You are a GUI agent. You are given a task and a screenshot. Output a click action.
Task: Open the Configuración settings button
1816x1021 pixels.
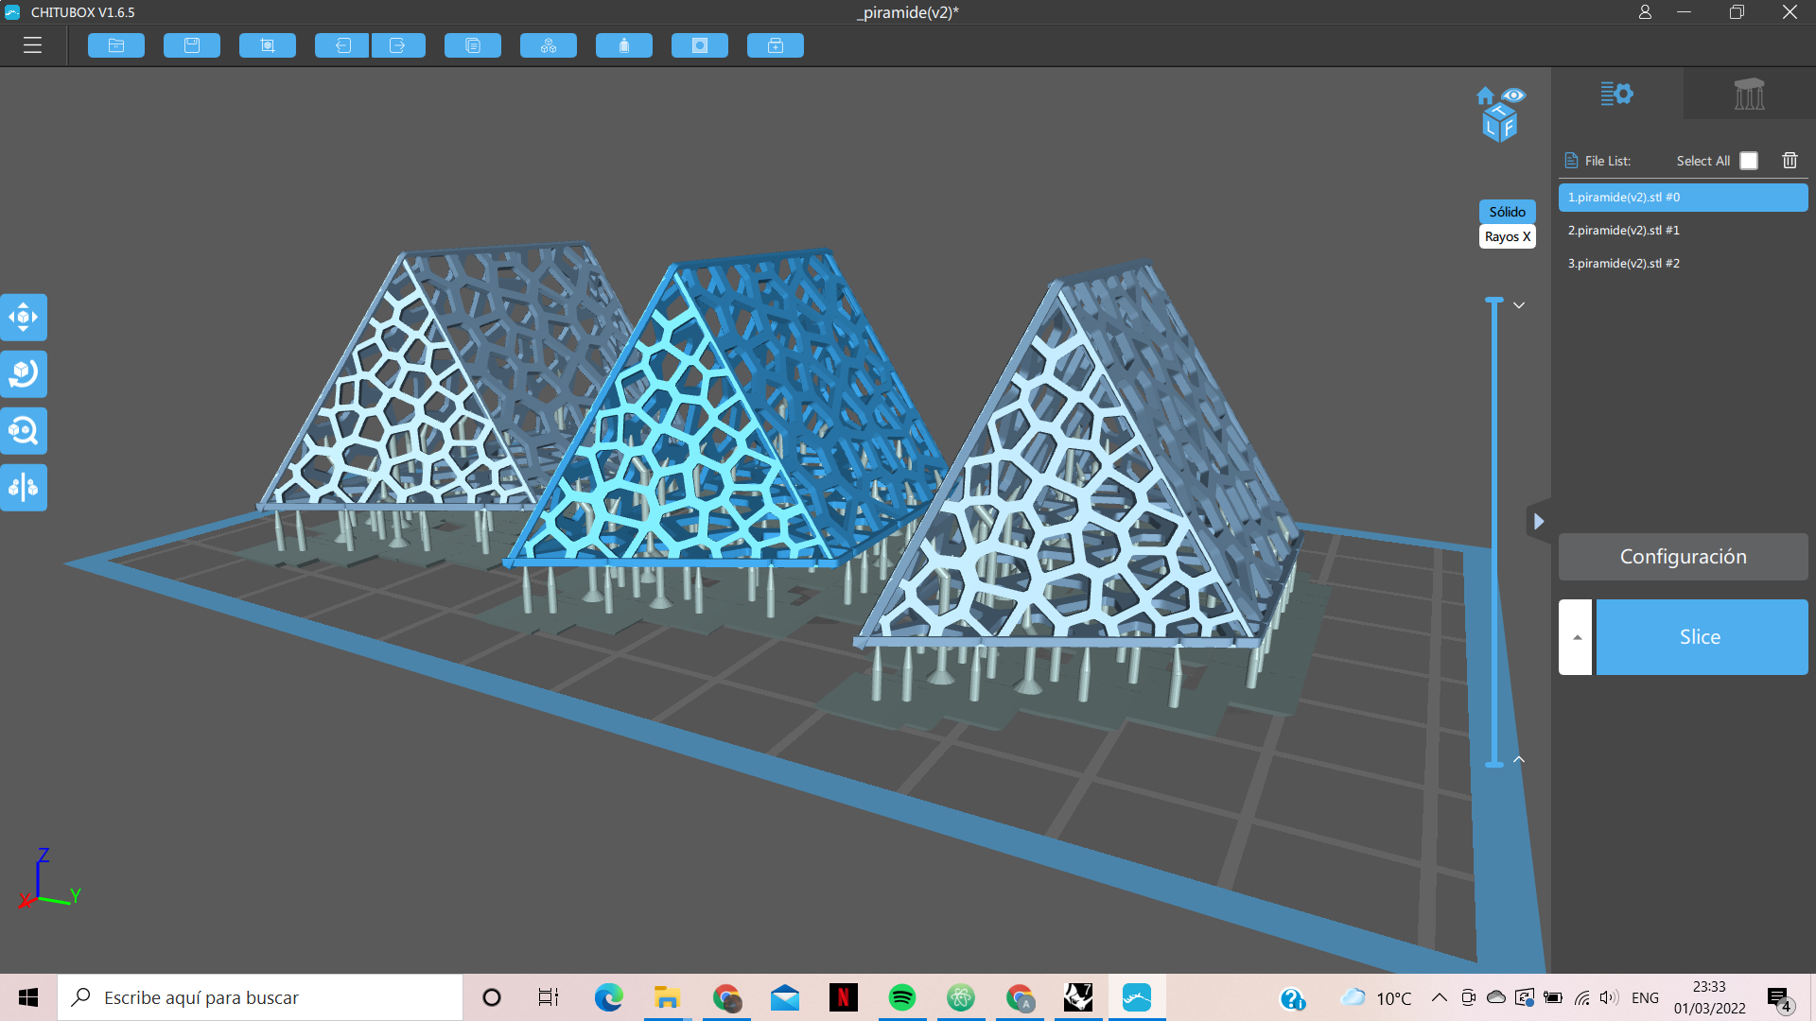point(1684,557)
